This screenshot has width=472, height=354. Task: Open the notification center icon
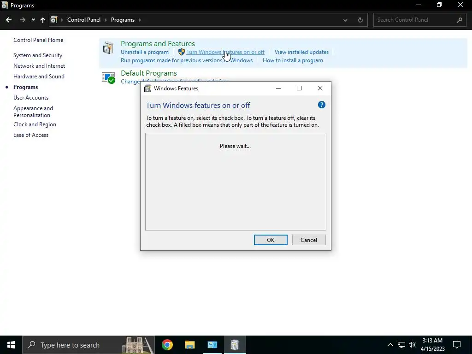pos(457,345)
